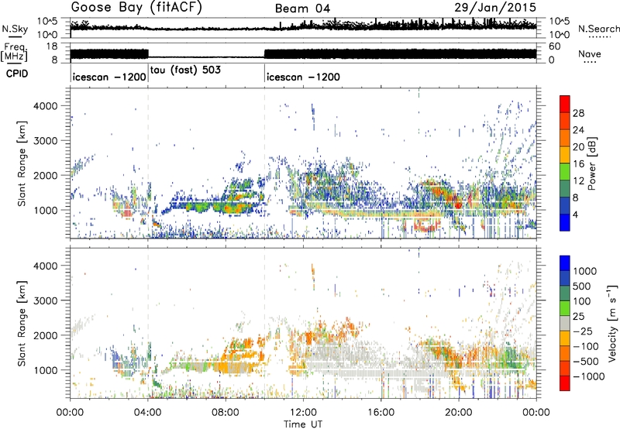Click the '4000' range tick in power panel
This screenshot has width=620, height=429.
pyautogui.click(x=45, y=106)
